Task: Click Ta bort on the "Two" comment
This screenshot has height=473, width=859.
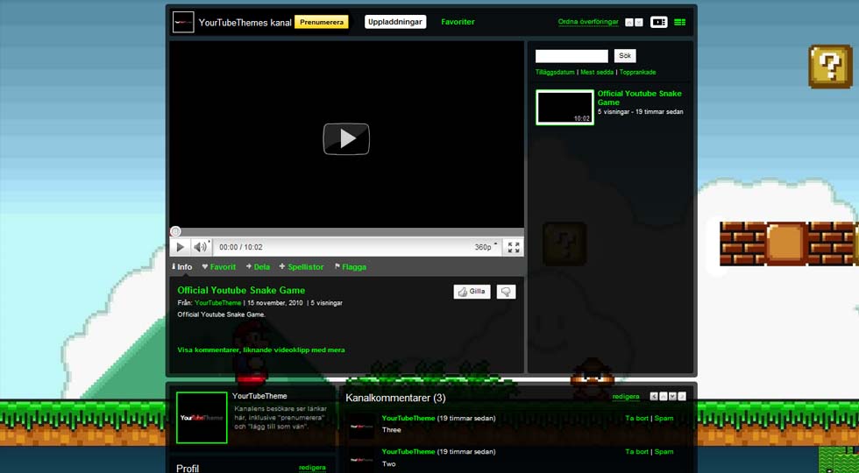Action: click(x=636, y=452)
